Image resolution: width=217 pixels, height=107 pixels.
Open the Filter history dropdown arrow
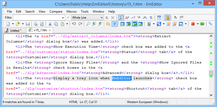[x=63, y=18]
